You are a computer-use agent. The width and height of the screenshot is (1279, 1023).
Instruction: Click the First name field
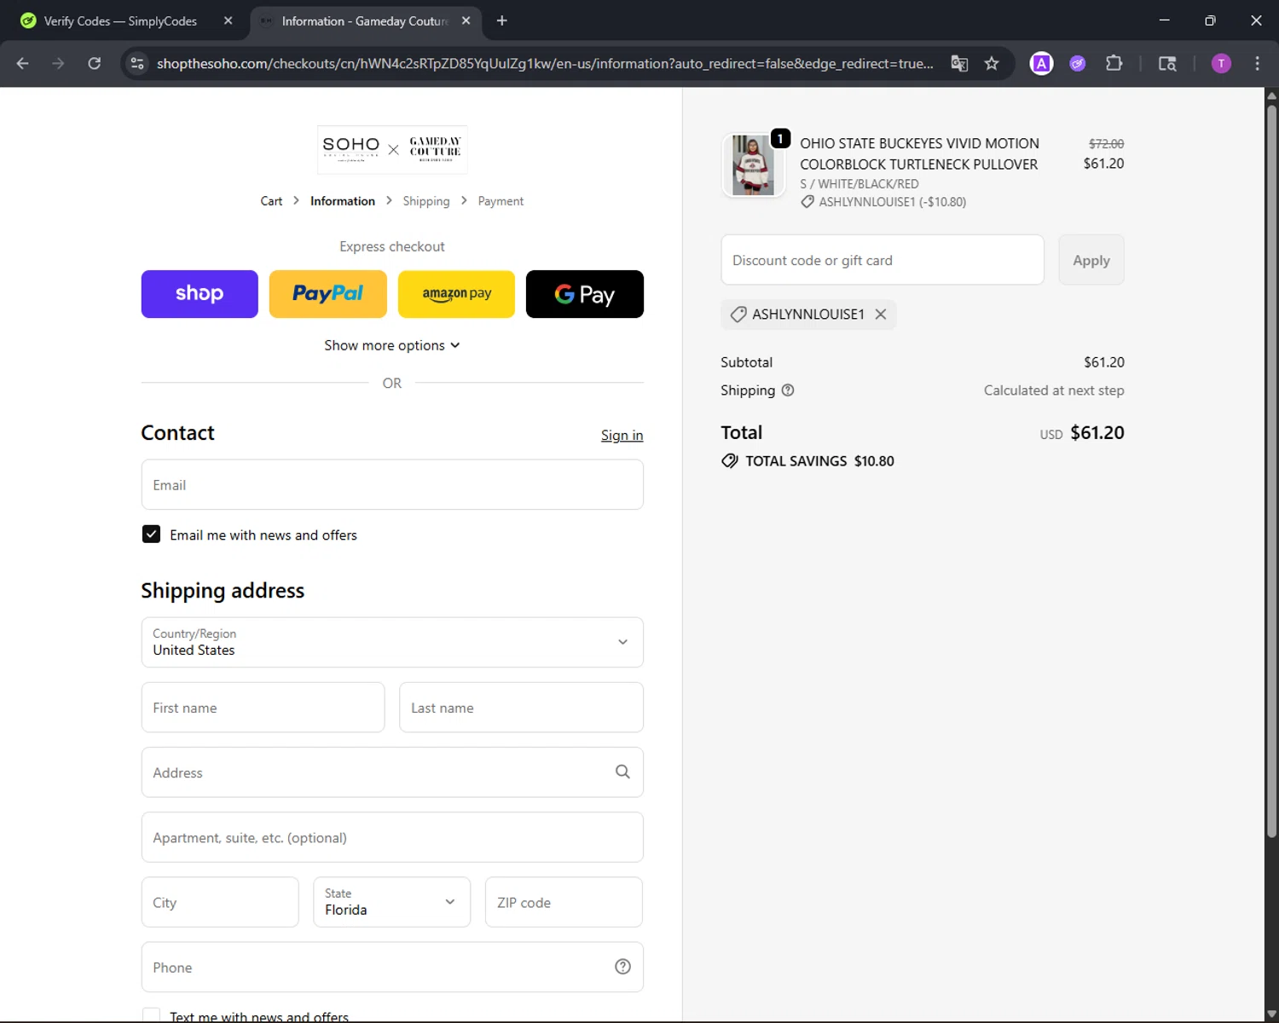click(x=263, y=707)
